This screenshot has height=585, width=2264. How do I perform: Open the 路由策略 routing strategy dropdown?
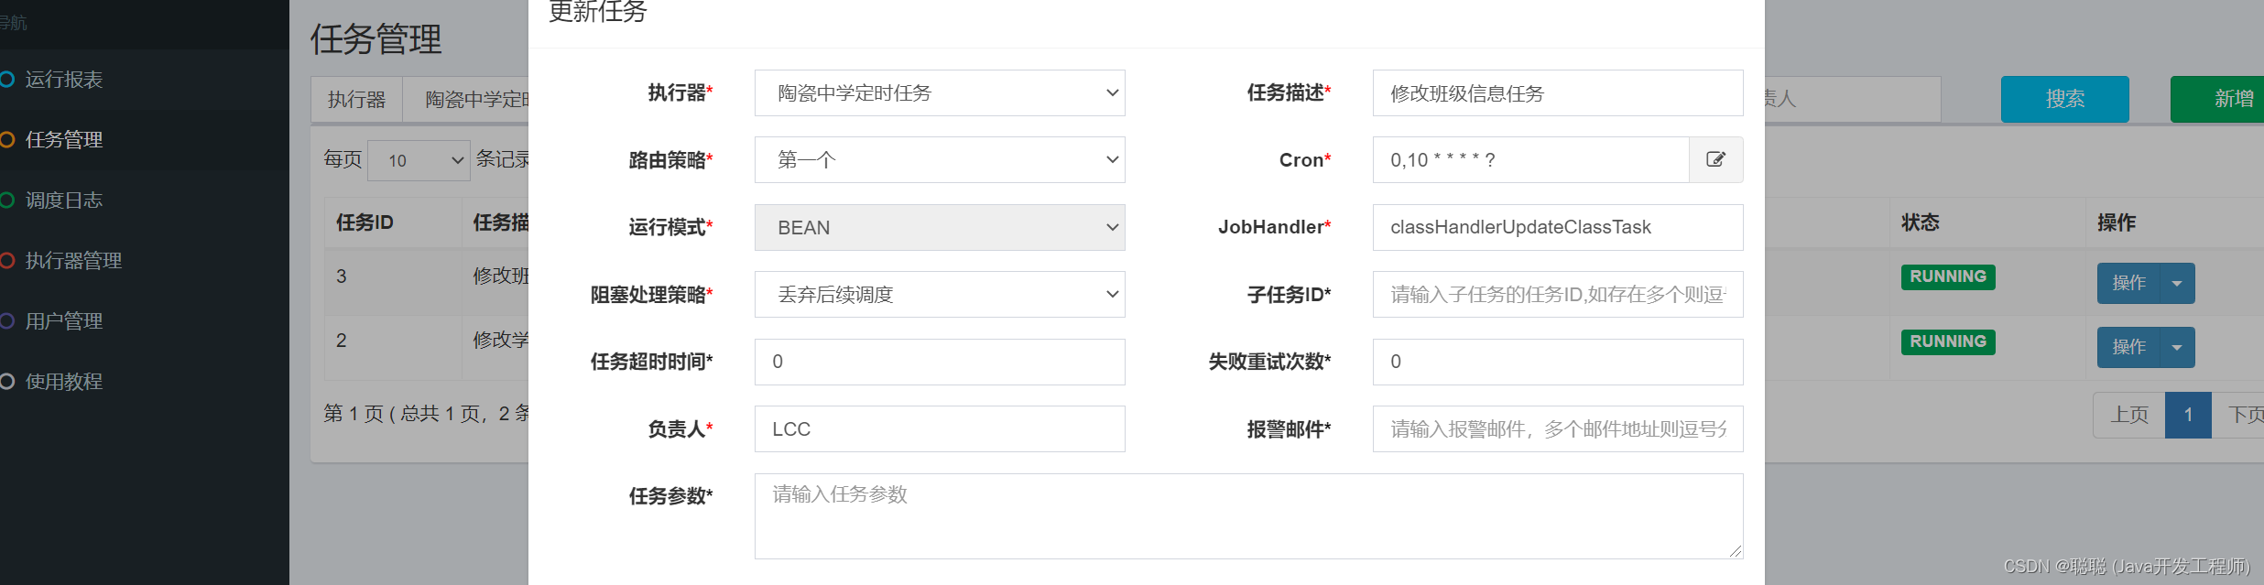click(939, 159)
